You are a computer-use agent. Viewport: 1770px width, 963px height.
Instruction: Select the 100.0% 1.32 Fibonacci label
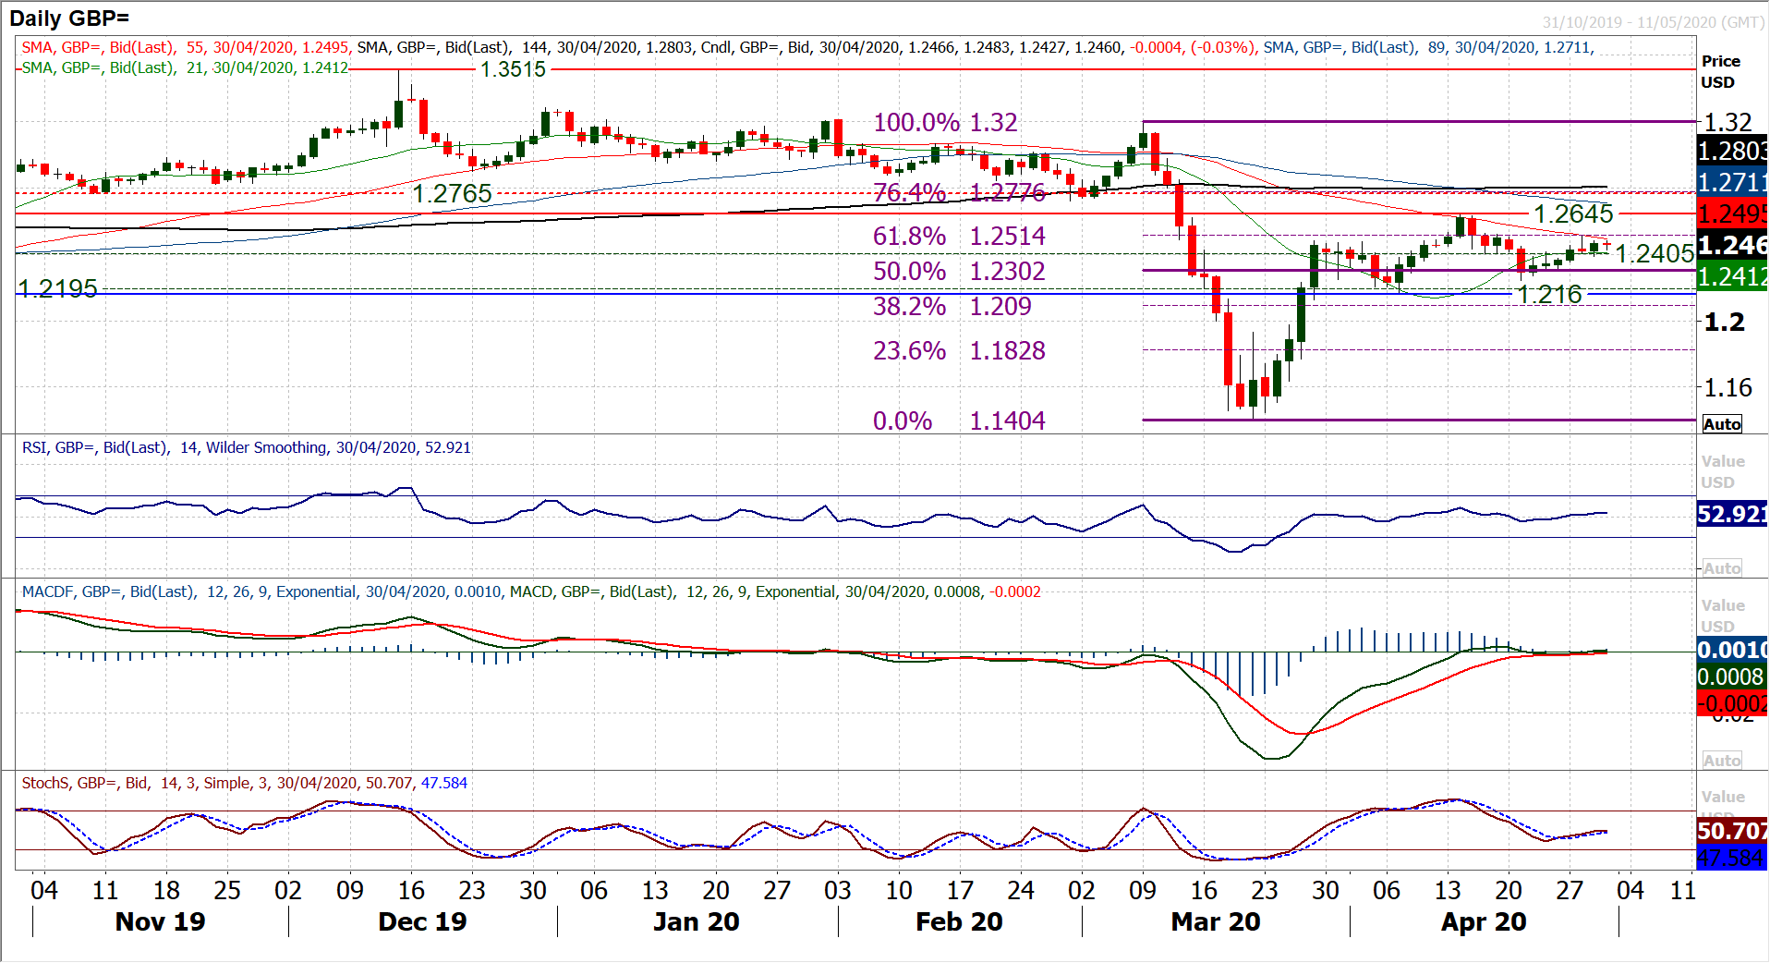[x=945, y=122]
